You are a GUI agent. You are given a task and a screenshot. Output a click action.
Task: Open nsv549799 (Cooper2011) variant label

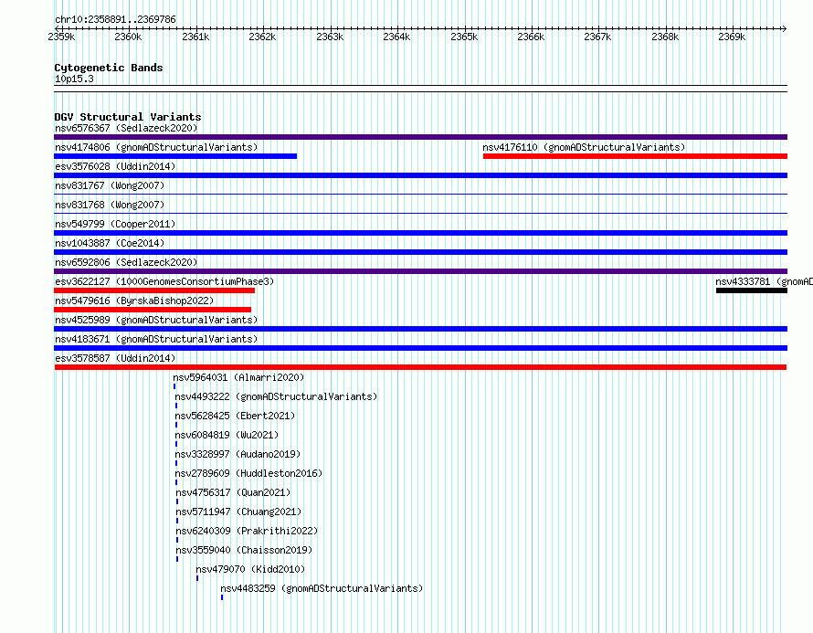point(115,224)
